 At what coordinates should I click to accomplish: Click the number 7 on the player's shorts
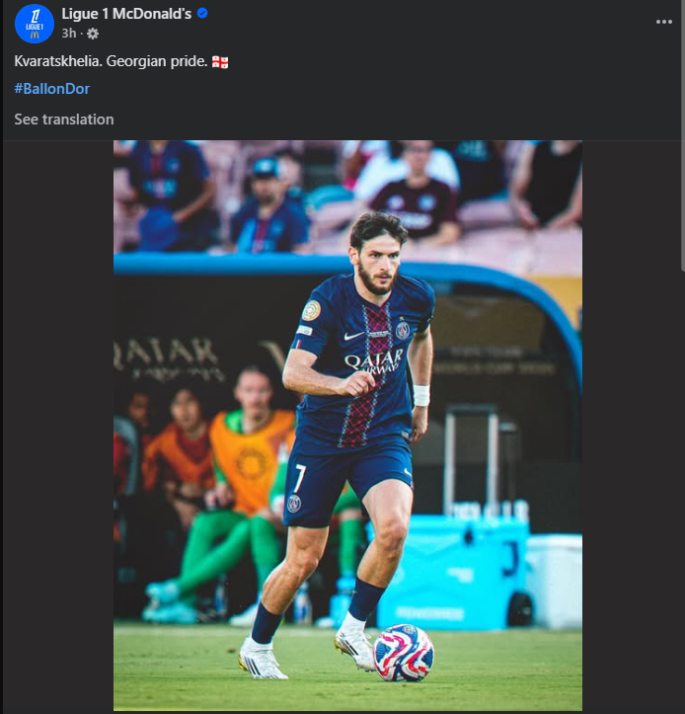point(300,477)
